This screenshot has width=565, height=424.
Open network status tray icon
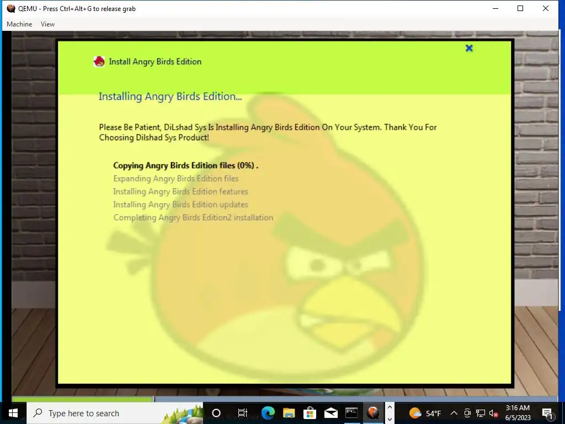481,413
